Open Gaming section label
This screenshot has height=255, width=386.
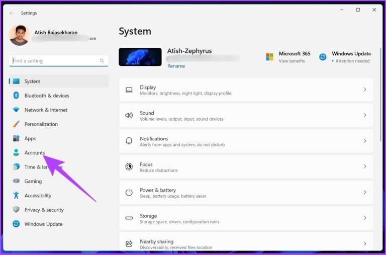pos(33,182)
